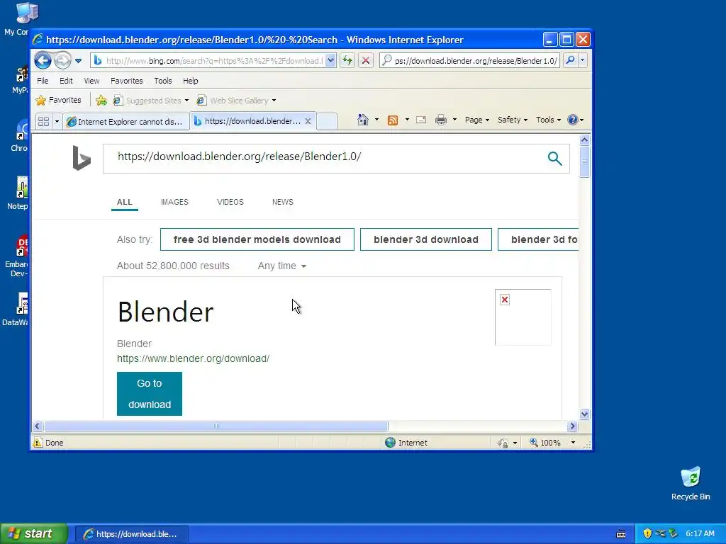This screenshot has width=726, height=544.
Task: Switch to NEWS results
Action: tap(283, 202)
